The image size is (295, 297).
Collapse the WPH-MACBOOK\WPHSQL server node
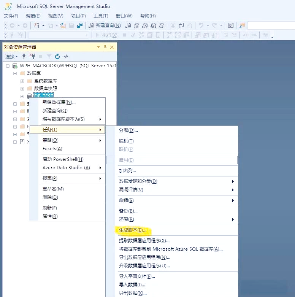(8, 66)
